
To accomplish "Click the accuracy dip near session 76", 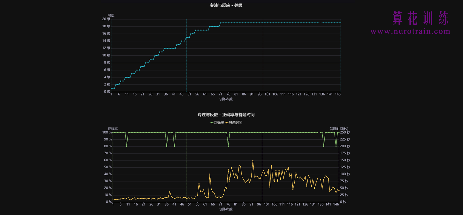I will pos(228,146).
